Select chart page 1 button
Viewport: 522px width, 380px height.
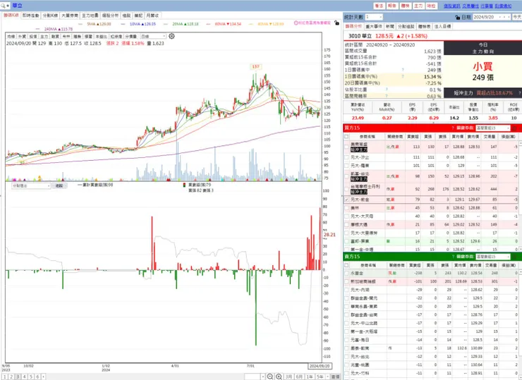click(5, 376)
